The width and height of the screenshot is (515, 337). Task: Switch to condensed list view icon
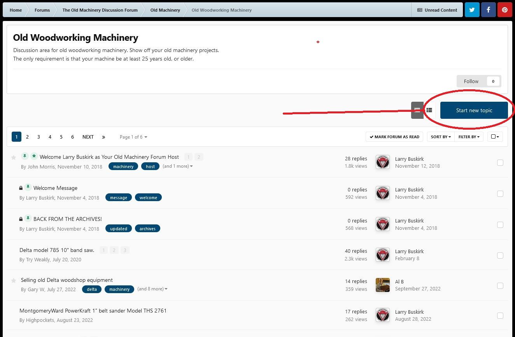pyautogui.click(x=417, y=110)
